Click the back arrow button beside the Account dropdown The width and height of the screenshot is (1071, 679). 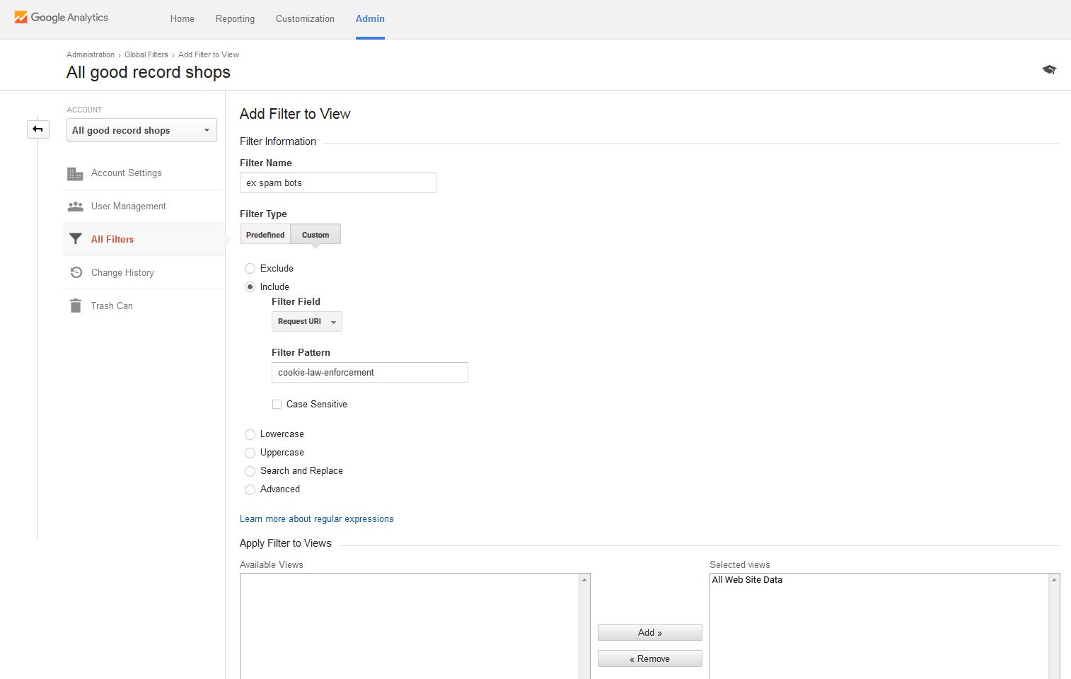[38, 129]
